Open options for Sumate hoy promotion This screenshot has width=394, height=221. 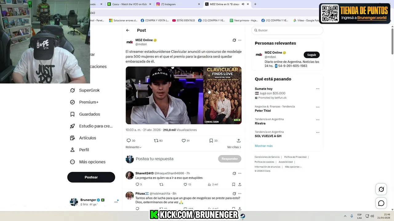[x=318, y=89]
